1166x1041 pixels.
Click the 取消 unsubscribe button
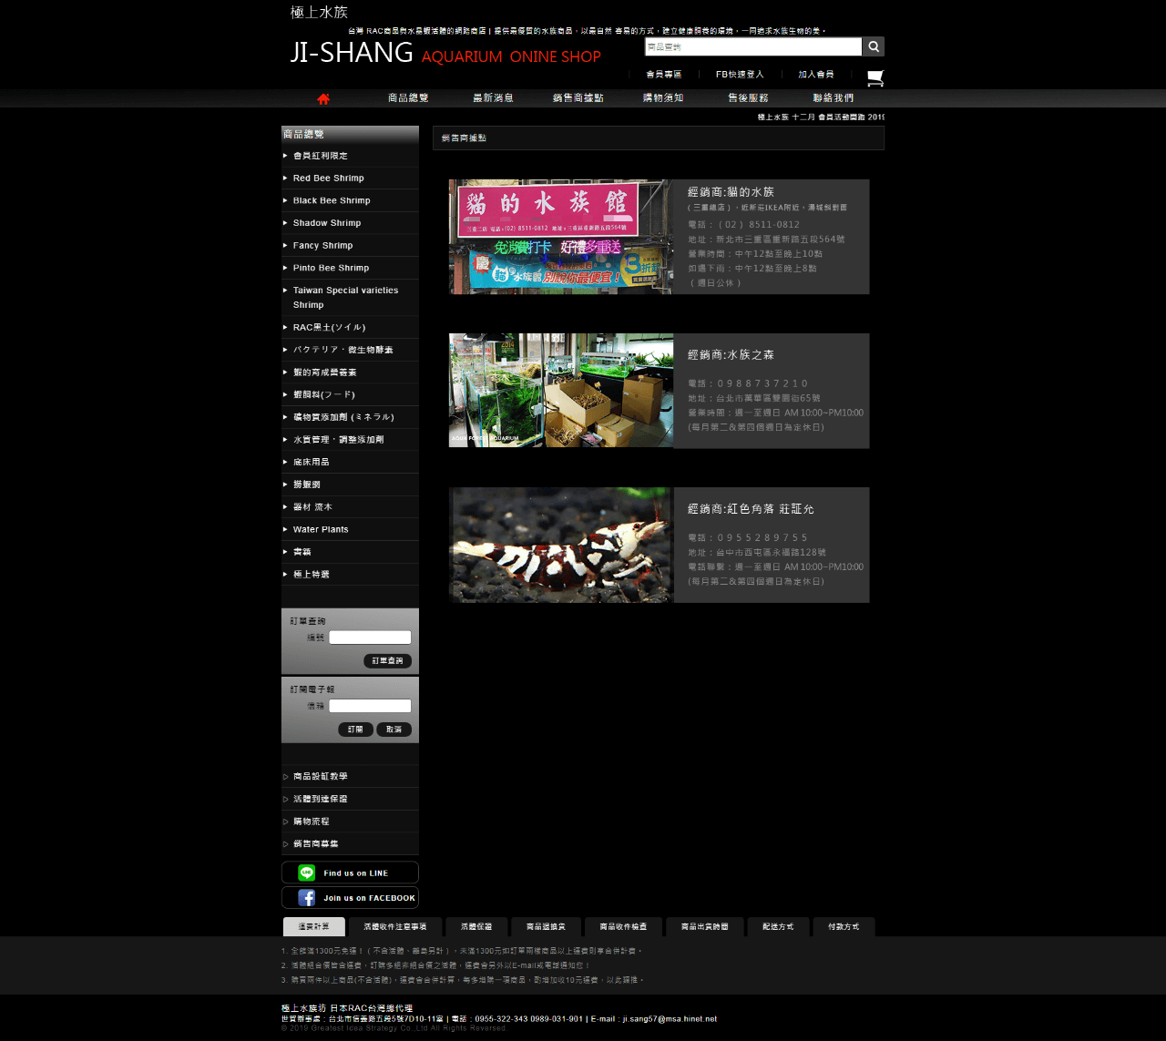[394, 730]
